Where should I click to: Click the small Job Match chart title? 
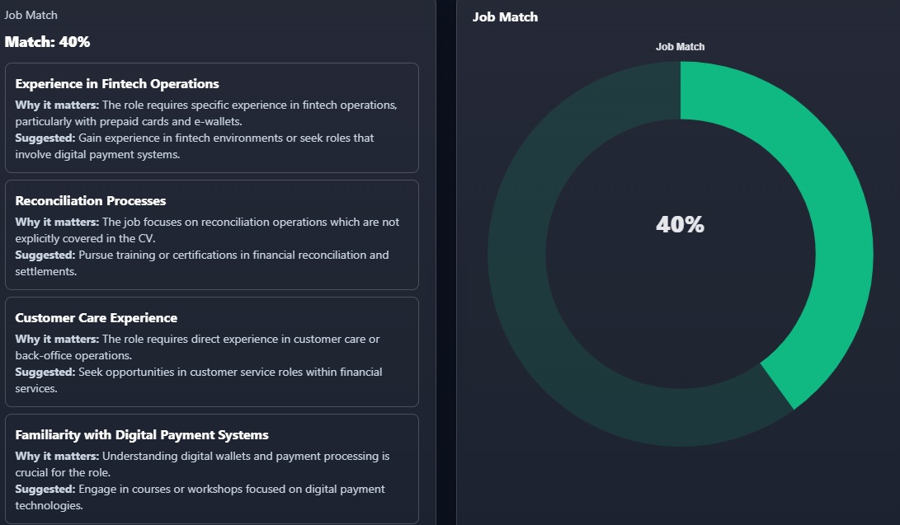[680, 47]
